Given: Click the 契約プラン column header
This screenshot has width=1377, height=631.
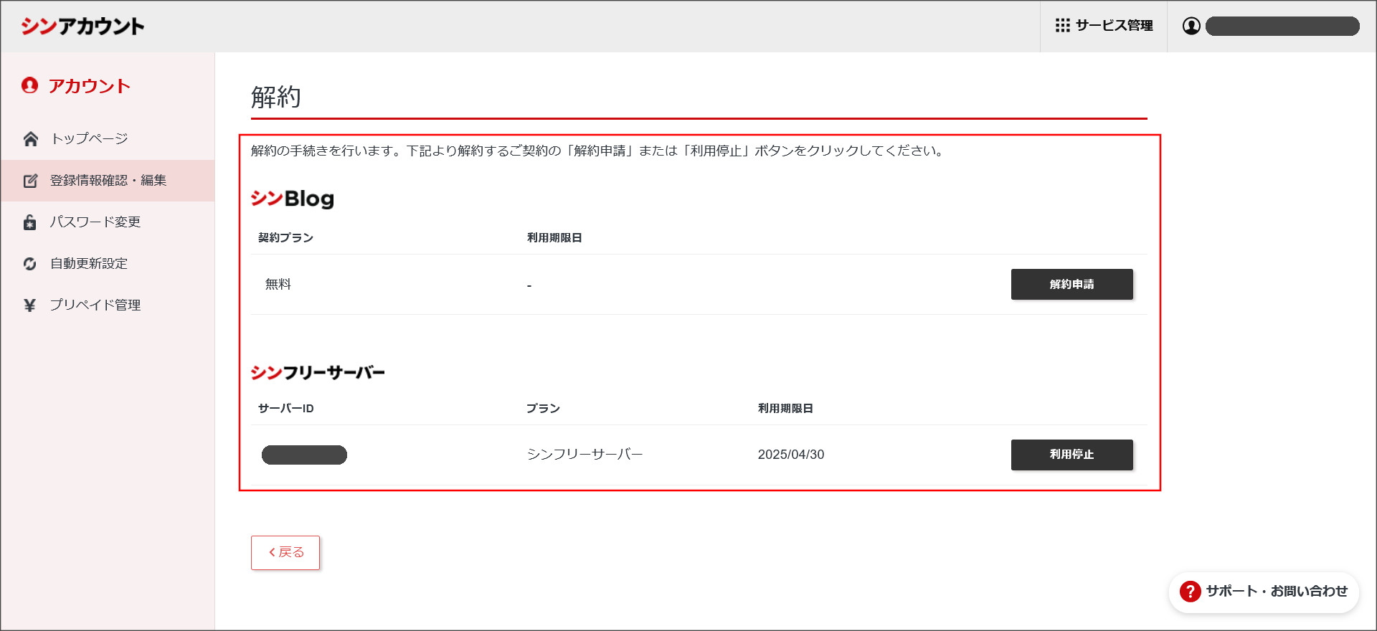Looking at the screenshot, I should pos(285,238).
